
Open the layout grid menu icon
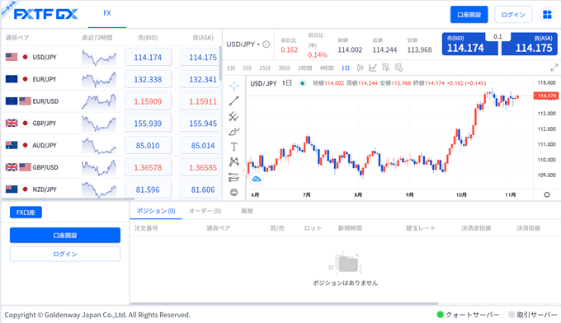tap(548, 15)
